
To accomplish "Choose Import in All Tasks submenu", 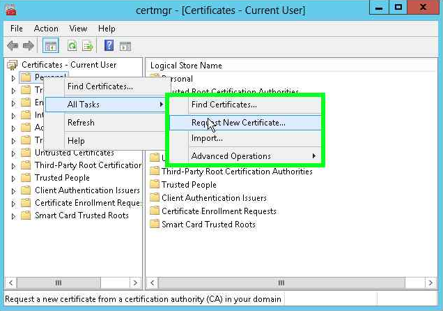I will (245, 138).
